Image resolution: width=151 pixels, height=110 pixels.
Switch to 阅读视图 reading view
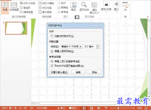[x=26, y=12]
